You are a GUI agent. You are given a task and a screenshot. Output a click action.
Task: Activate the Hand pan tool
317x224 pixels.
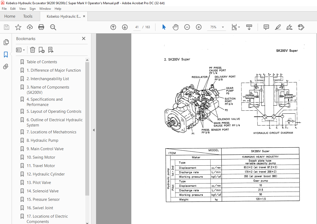[176, 27]
